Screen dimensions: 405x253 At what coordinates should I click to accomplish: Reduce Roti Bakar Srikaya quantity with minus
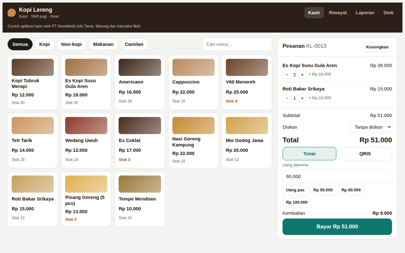click(287, 98)
